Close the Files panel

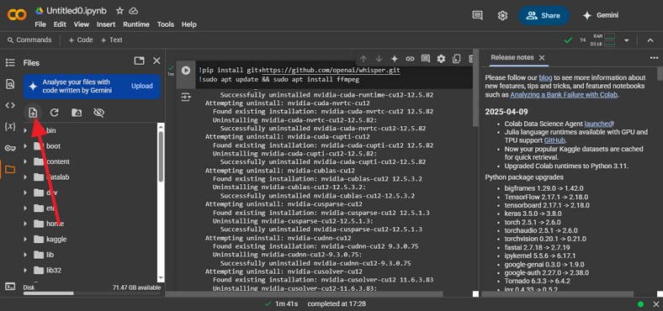[x=156, y=61]
